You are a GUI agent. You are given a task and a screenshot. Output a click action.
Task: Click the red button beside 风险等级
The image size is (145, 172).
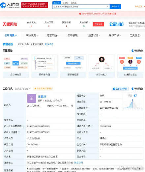click(99, 24)
